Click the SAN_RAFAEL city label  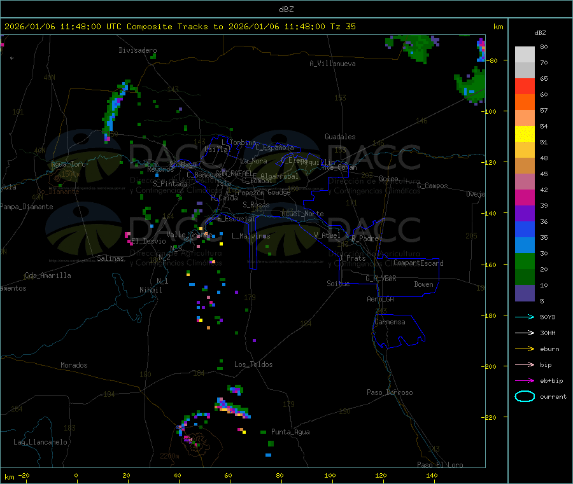point(234,172)
